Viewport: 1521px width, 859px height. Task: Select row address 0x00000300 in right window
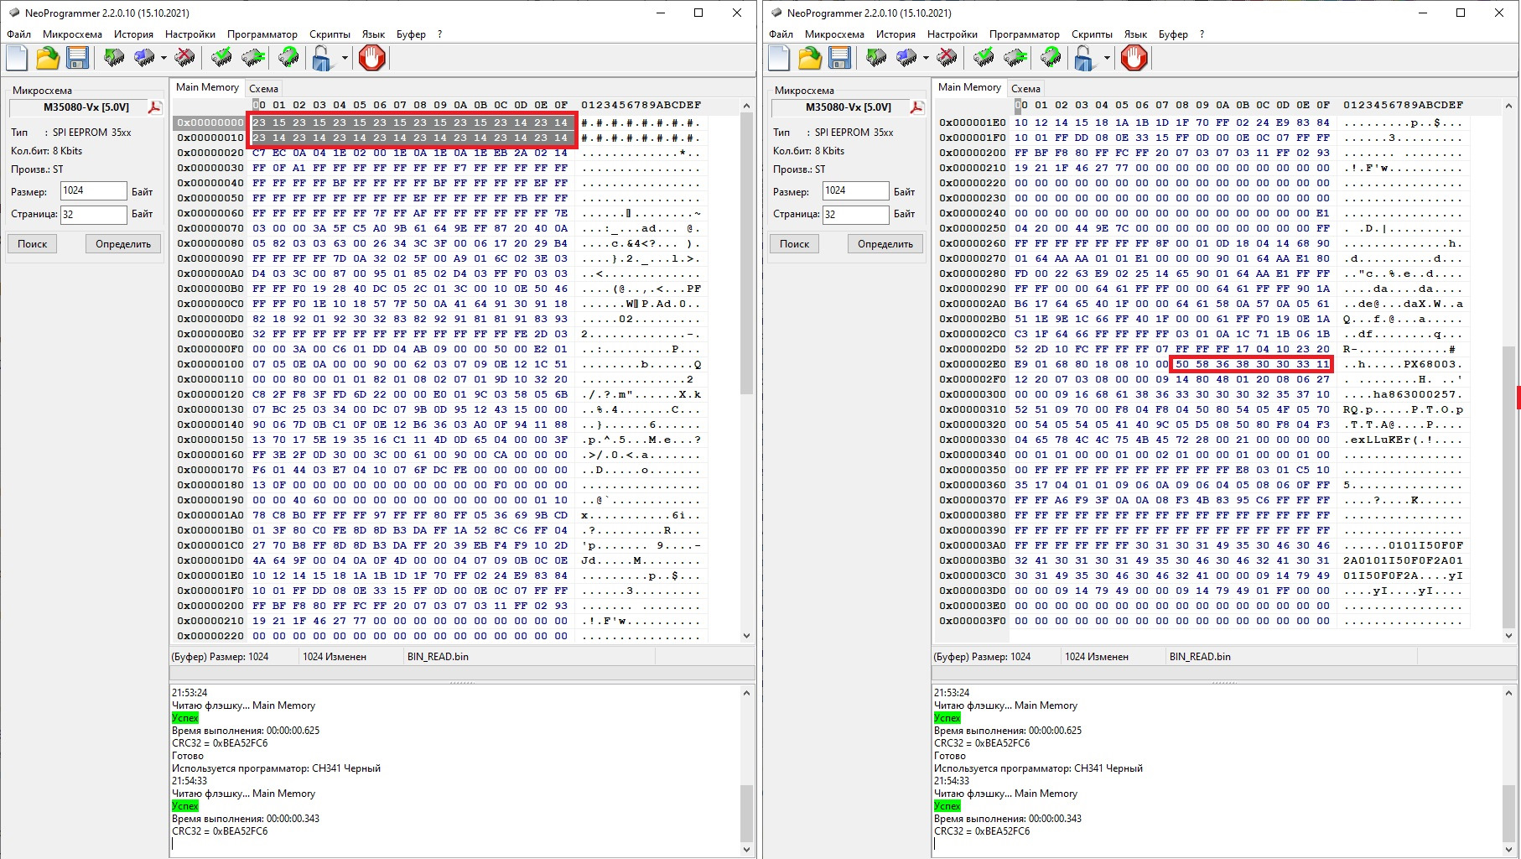pyautogui.click(x=973, y=394)
